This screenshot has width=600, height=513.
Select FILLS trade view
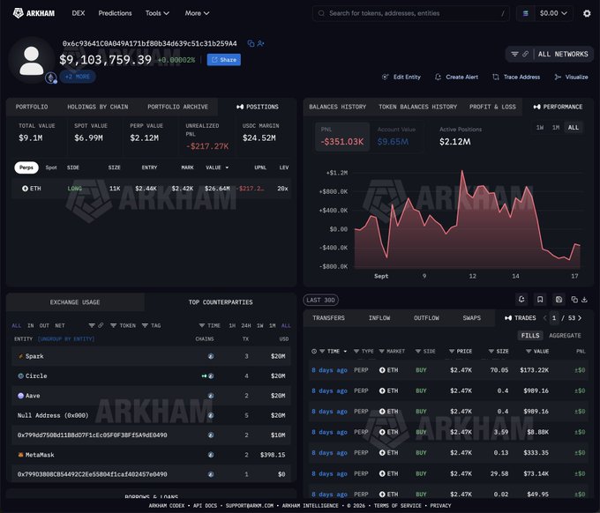(x=530, y=335)
